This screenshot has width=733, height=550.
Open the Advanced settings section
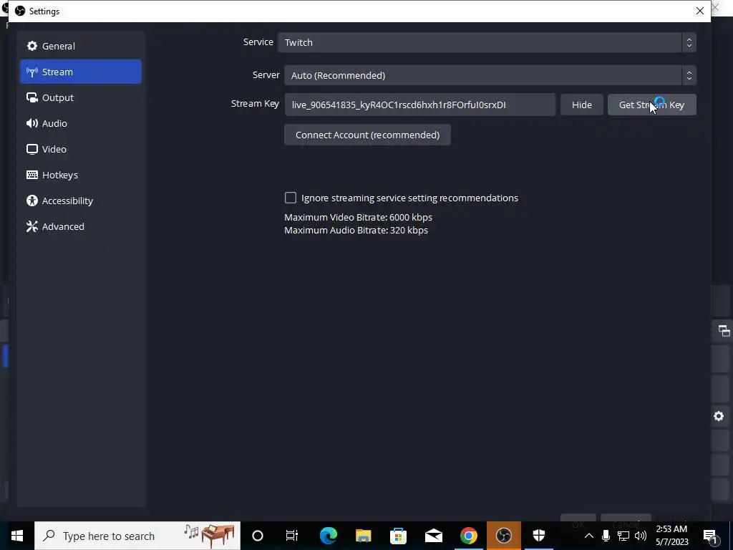tap(80, 226)
